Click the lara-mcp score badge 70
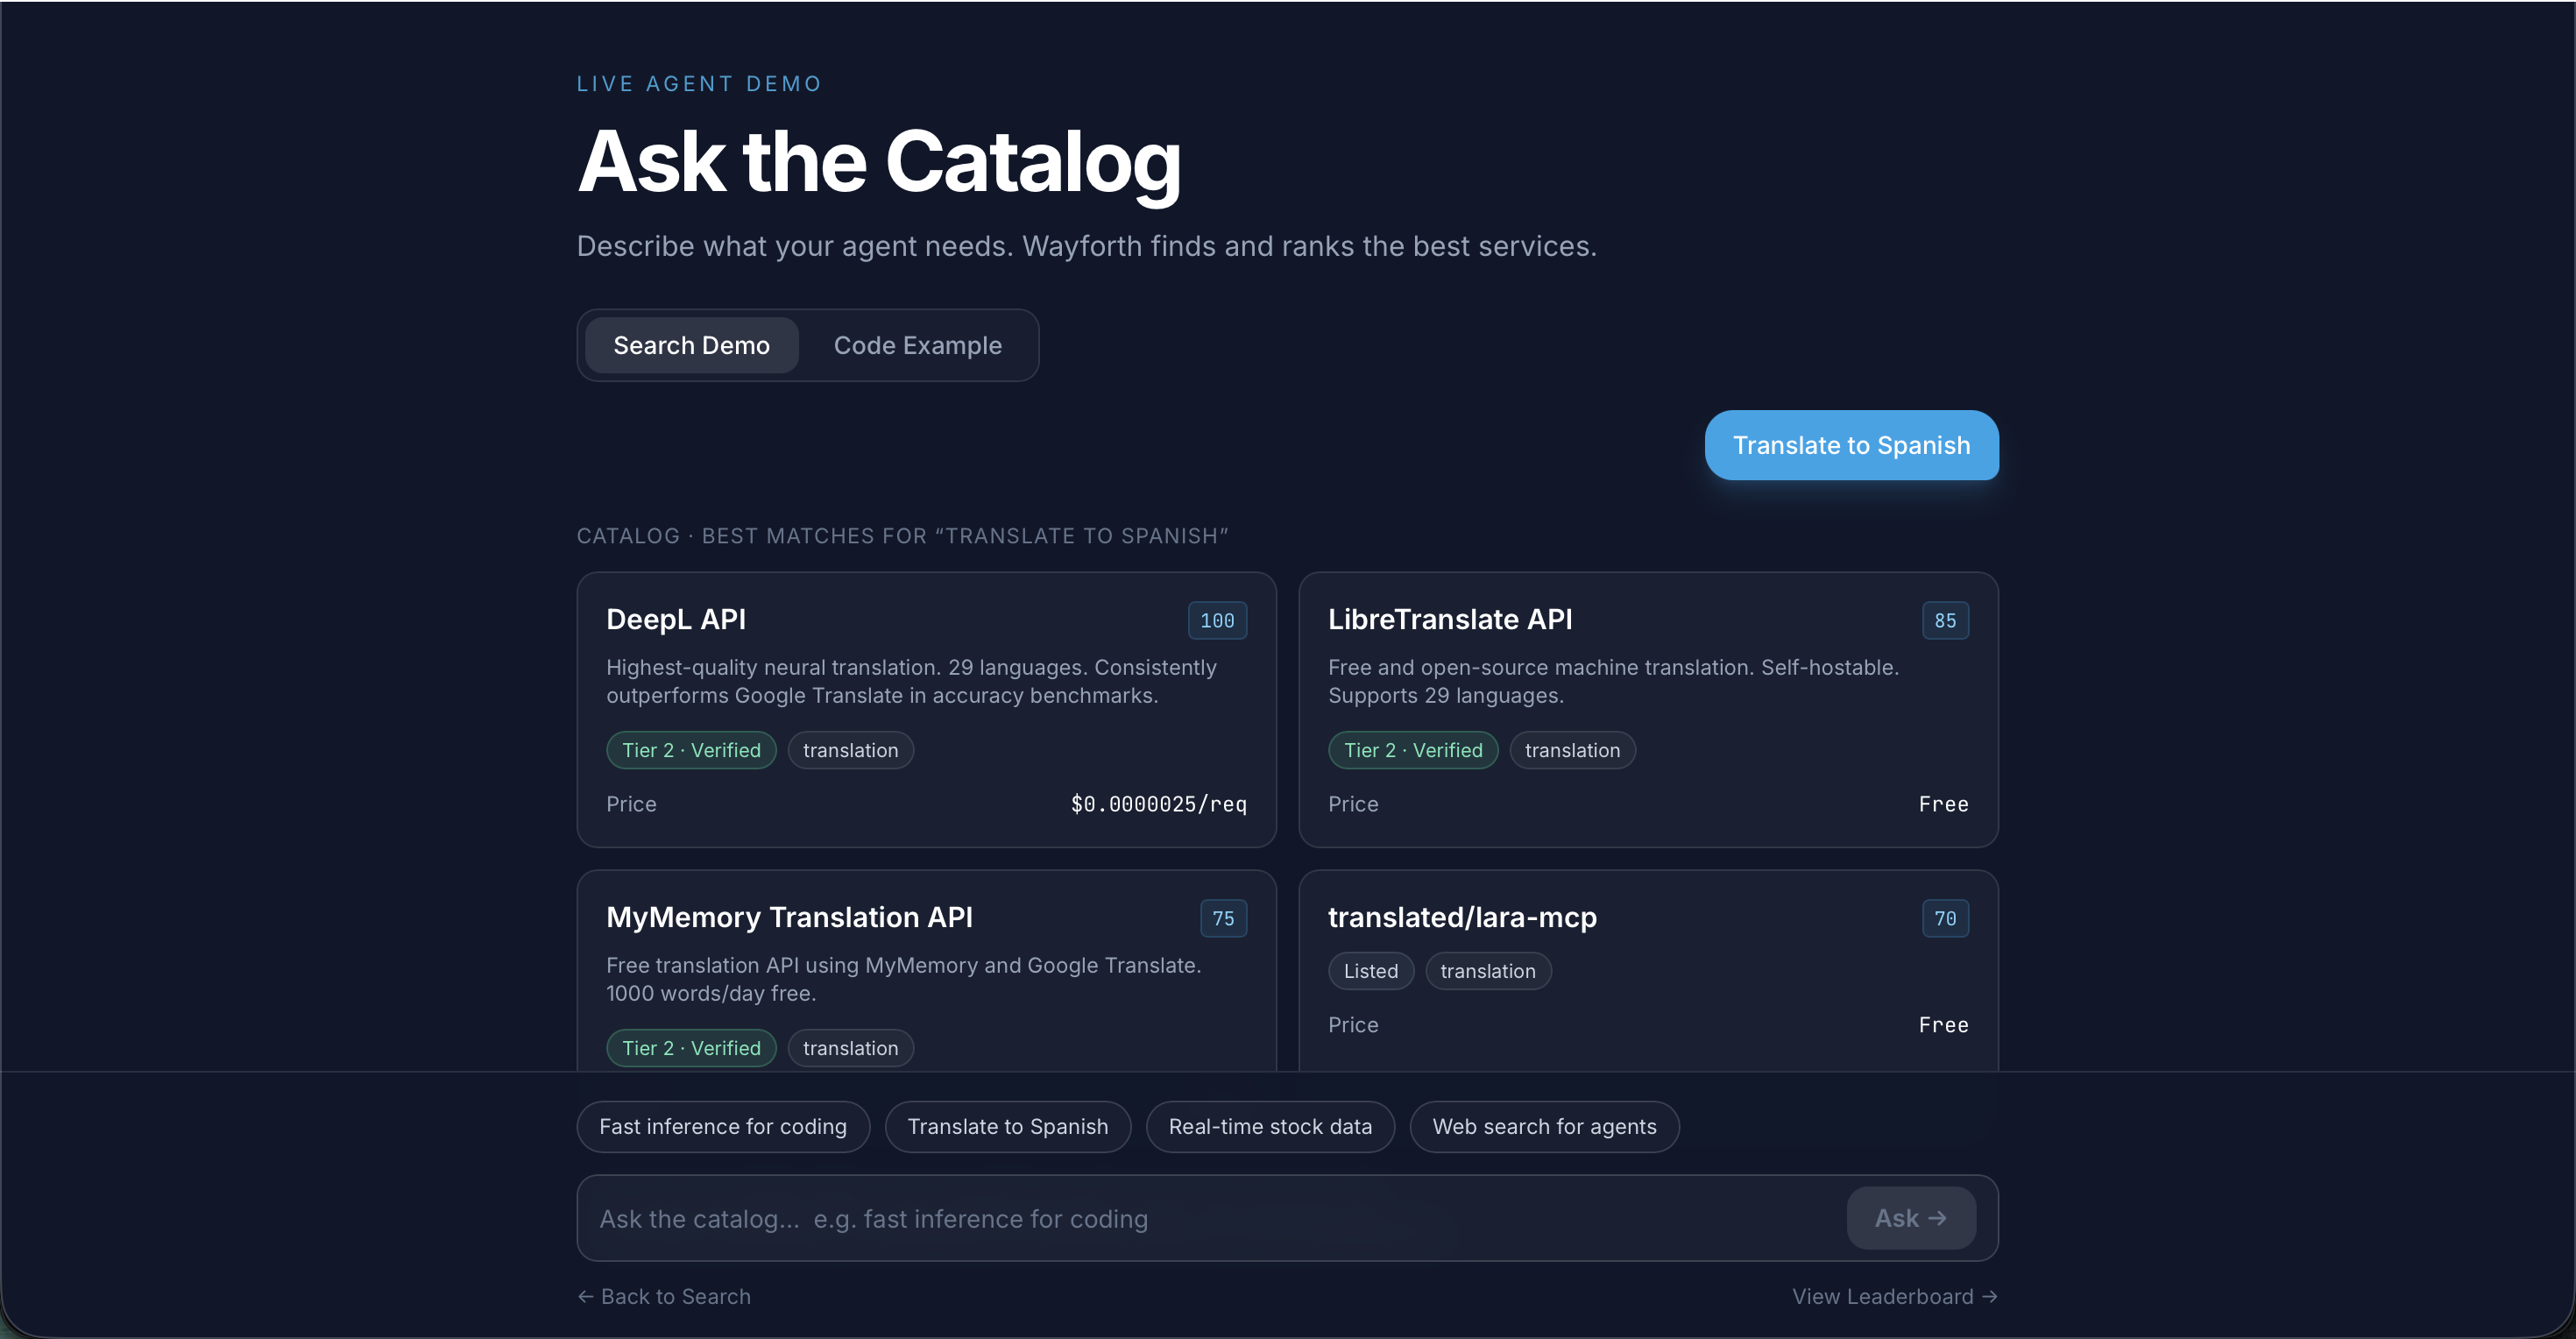2576x1339 pixels. [1944, 918]
